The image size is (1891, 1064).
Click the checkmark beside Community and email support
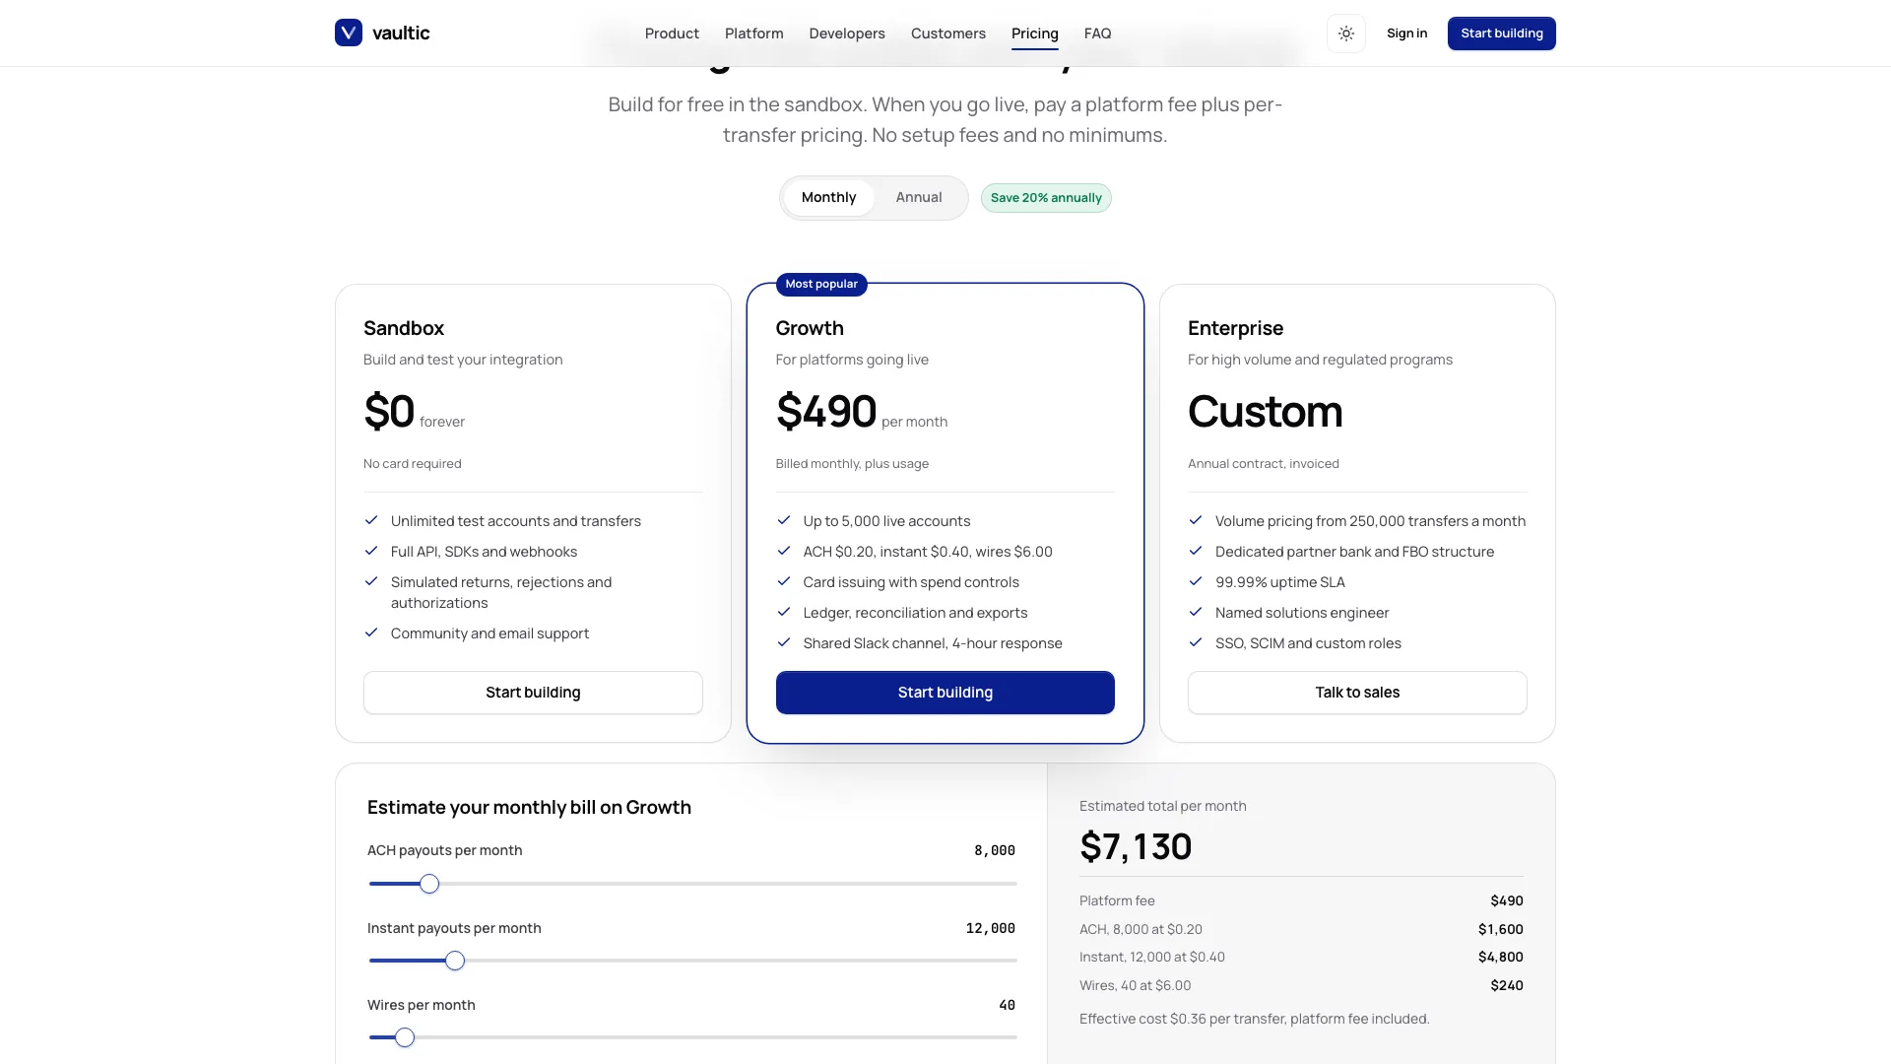(371, 632)
